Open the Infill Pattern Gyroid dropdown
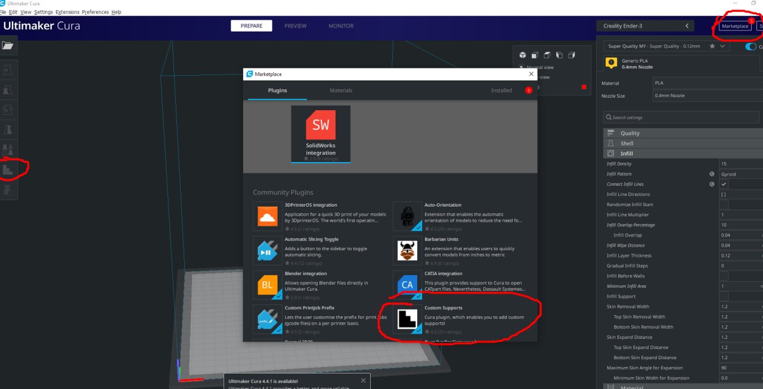 (741, 174)
